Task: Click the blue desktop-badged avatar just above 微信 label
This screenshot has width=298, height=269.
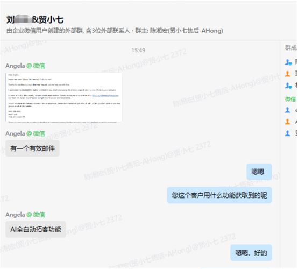Action: pyautogui.click(x=288, y=86)
